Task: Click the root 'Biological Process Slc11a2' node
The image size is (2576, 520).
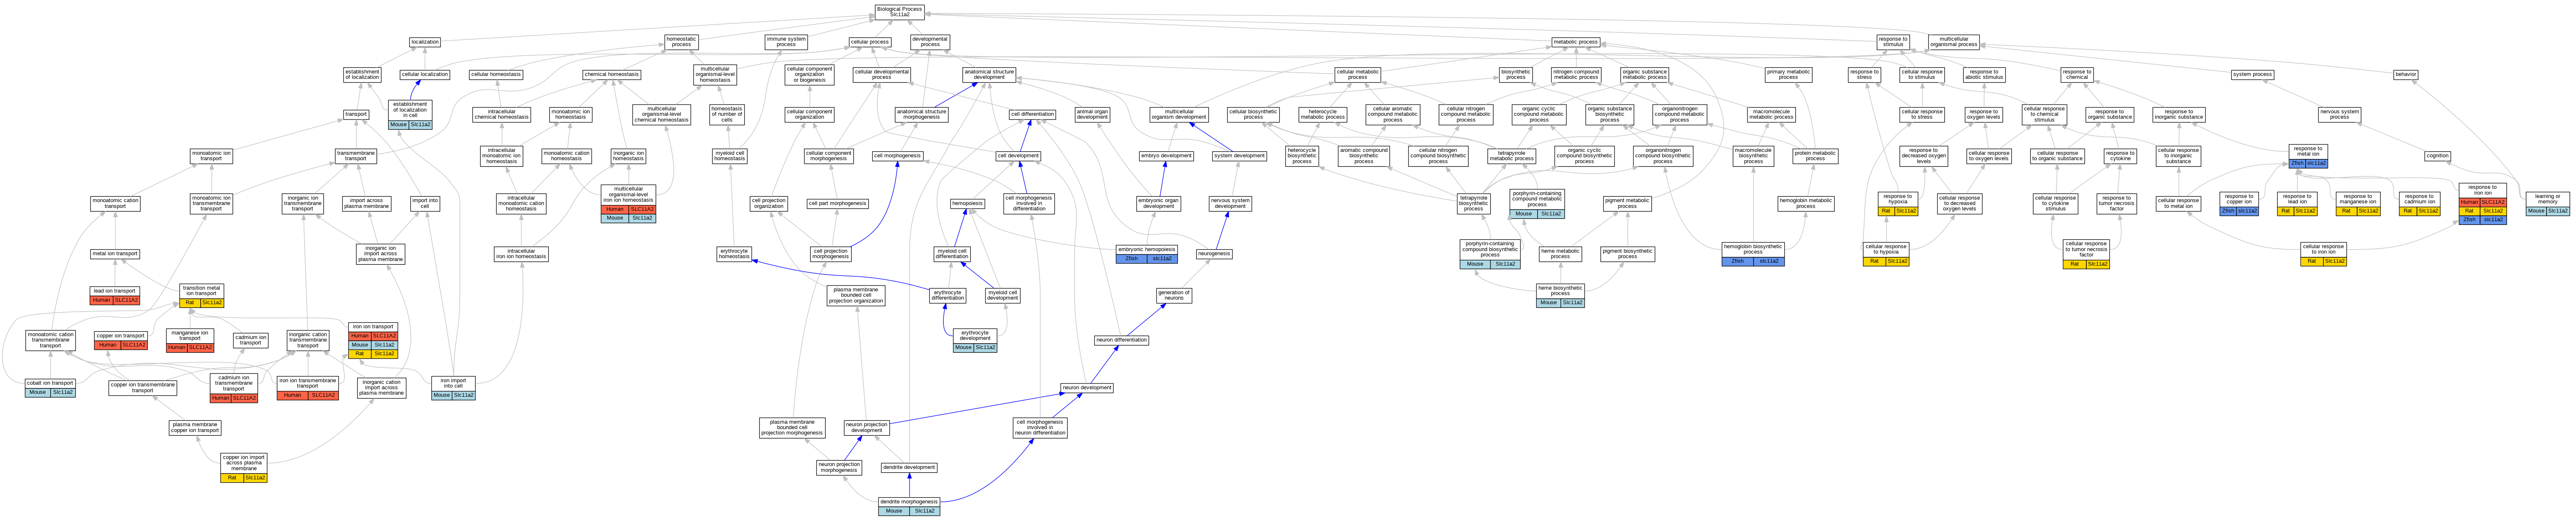Action: (899, 12)
